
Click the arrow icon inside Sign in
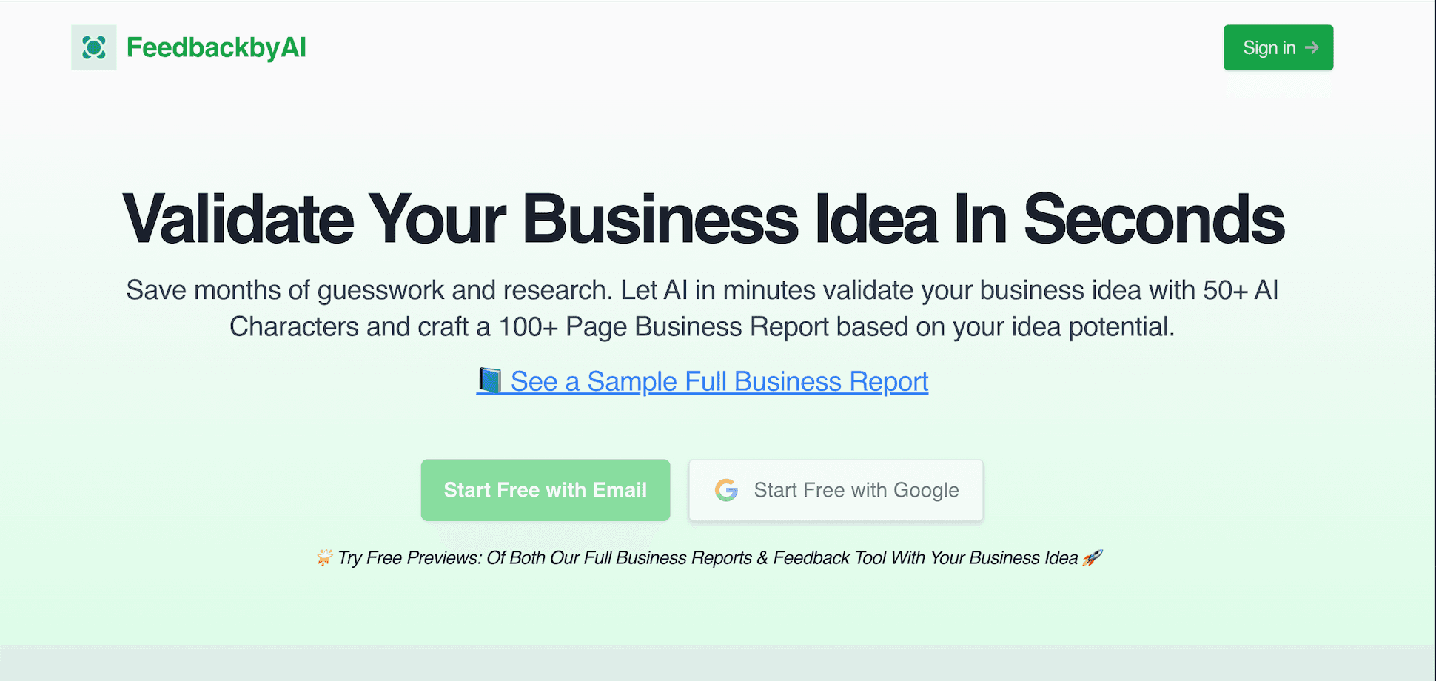tap(1312, 48)
